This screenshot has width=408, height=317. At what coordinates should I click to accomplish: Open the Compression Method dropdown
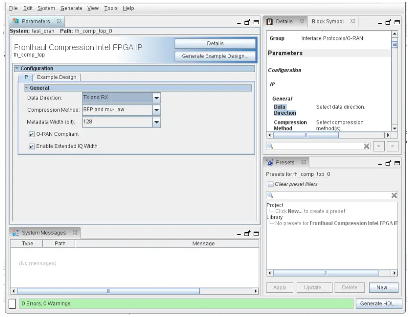pos(156,110)
